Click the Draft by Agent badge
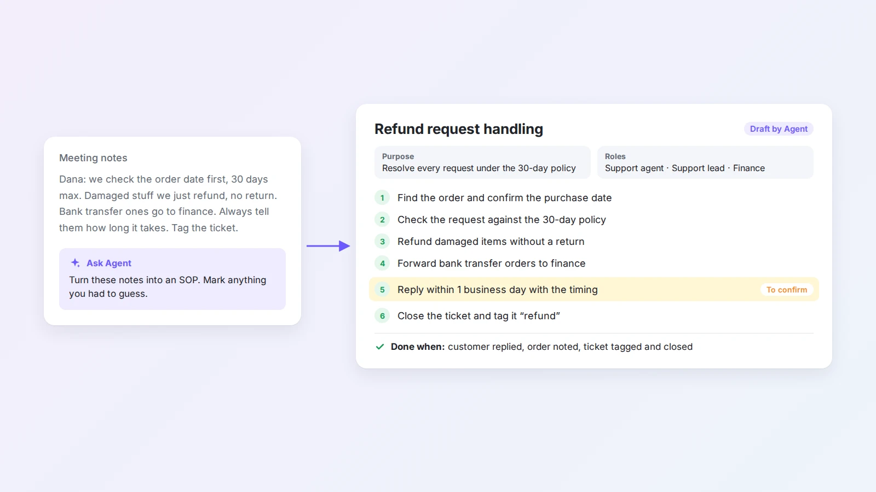The width and height of the screenshot is (876, 492). (779, 129)
